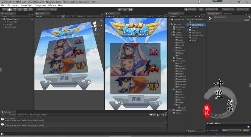The height and width of the screenshot is (137, 251).
Task: Open the Cloud services icon button
Action: click(x=201, y=10)
